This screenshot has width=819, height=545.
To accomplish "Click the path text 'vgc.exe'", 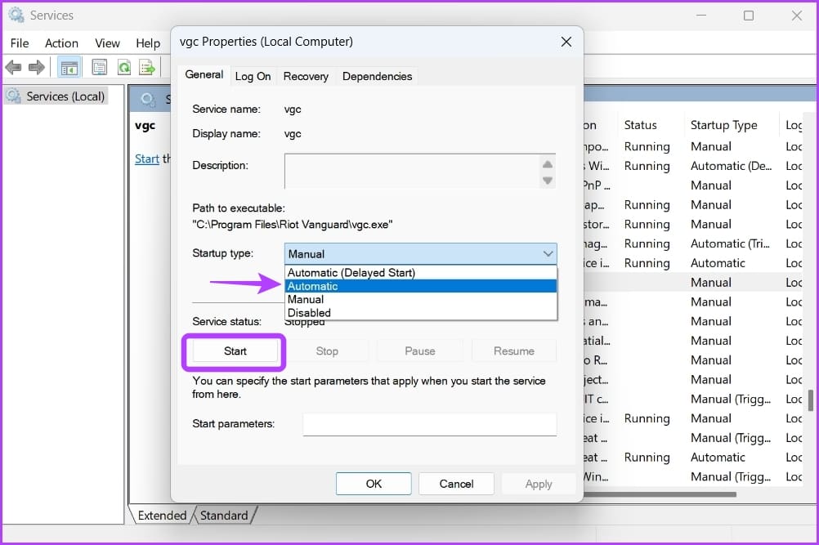I will [x=369, y=225].
